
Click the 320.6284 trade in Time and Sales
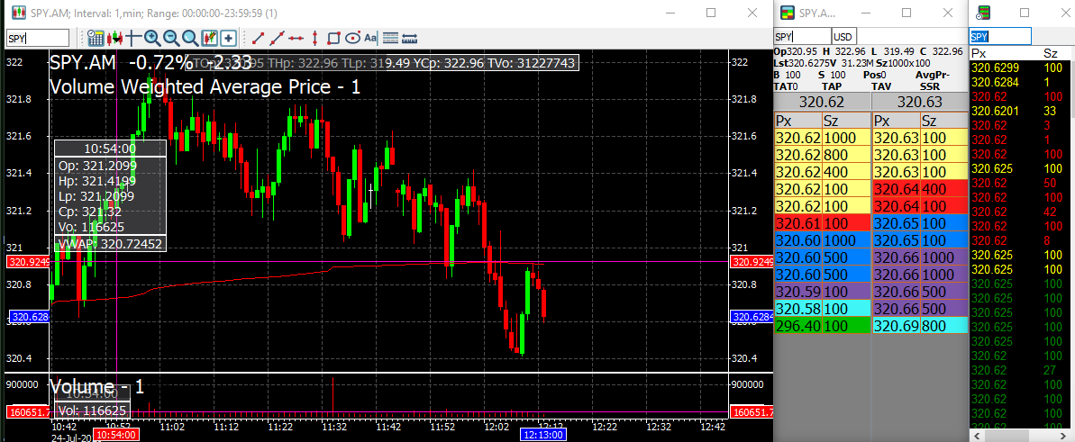click(1022, 82)
